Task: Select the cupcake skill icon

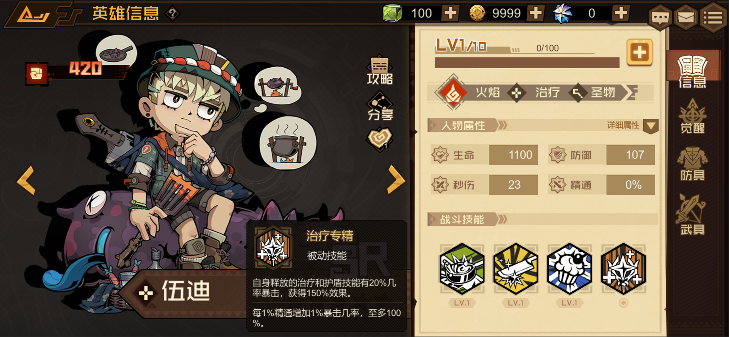Action: tap(570, 269)
